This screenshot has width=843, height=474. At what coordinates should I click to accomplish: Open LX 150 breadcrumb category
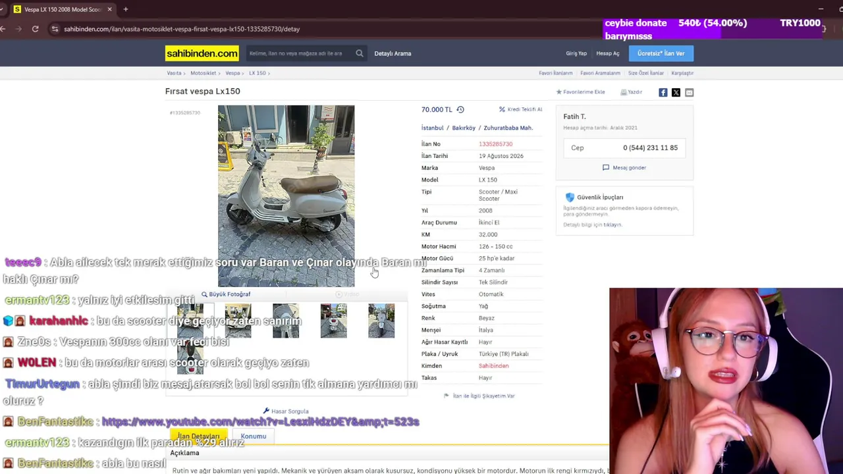[257, 73]
